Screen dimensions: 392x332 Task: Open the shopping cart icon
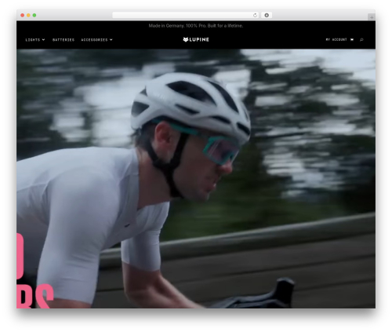point(352,39)
